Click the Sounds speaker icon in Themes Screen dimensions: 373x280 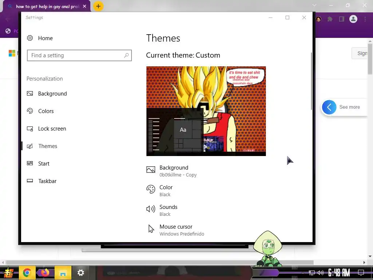(151, 209)
